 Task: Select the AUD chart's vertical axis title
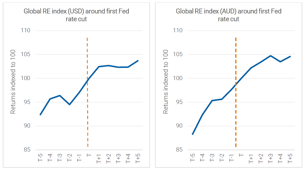pyautogui.click(x=165, y=81)
